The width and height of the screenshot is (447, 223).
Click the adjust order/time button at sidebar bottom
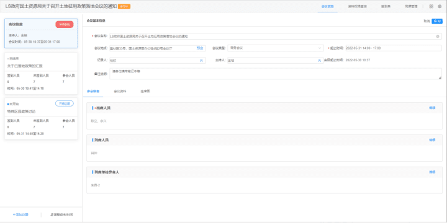(x=61, y=215)
